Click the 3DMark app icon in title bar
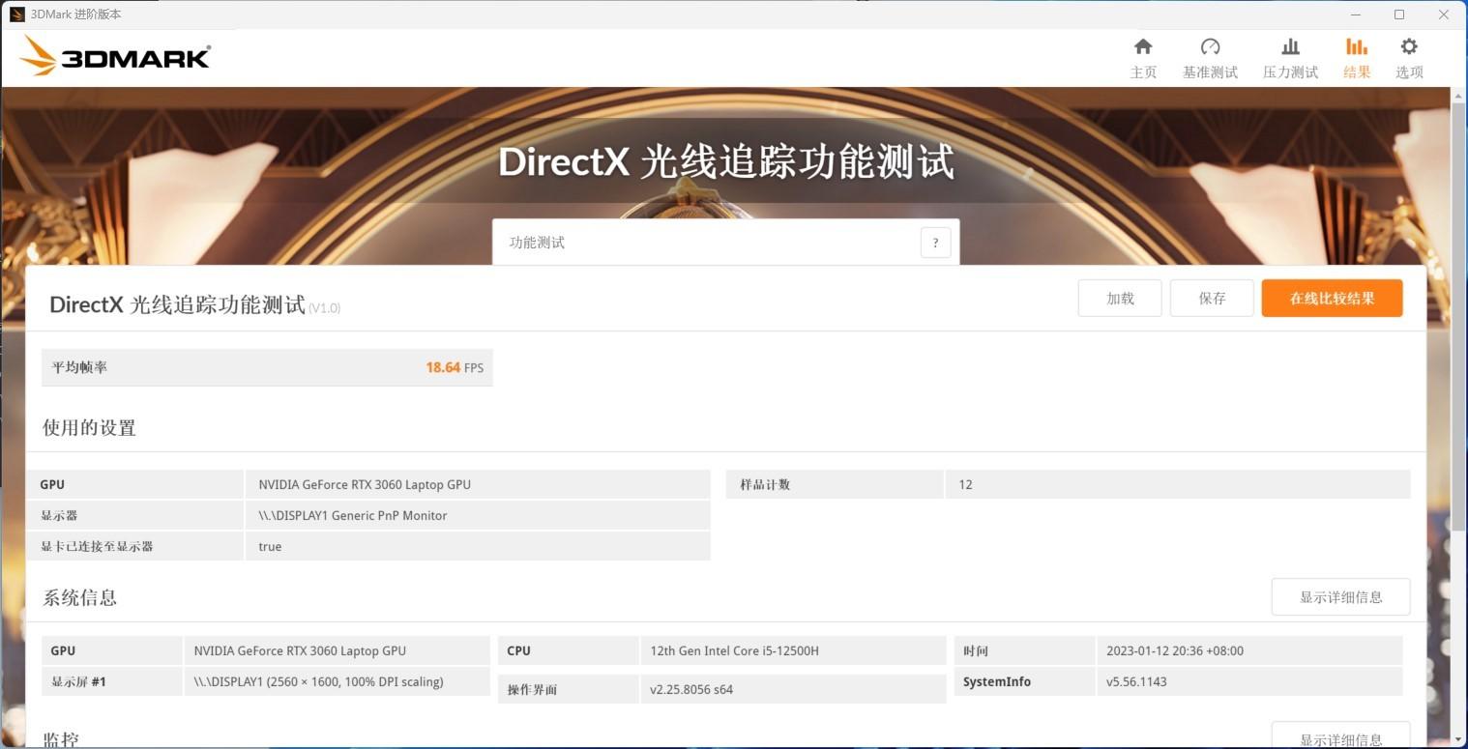 point(16,14)
